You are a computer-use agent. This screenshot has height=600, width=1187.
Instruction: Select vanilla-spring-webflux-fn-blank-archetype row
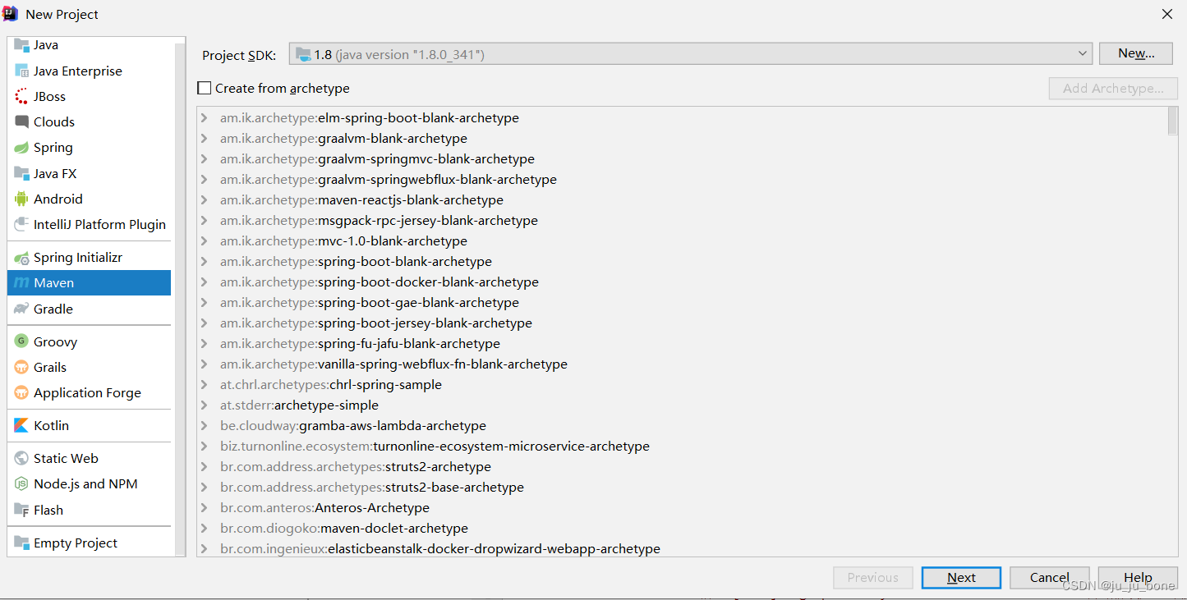(681, 364)
